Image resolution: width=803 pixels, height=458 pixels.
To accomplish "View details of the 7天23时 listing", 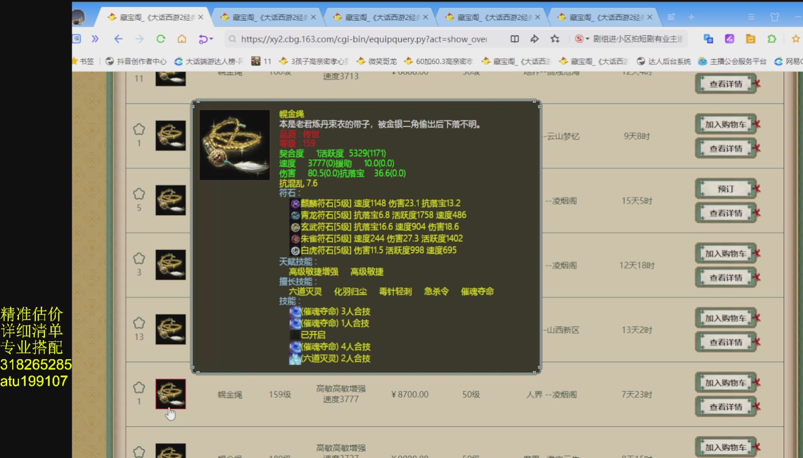I will 726,407.
